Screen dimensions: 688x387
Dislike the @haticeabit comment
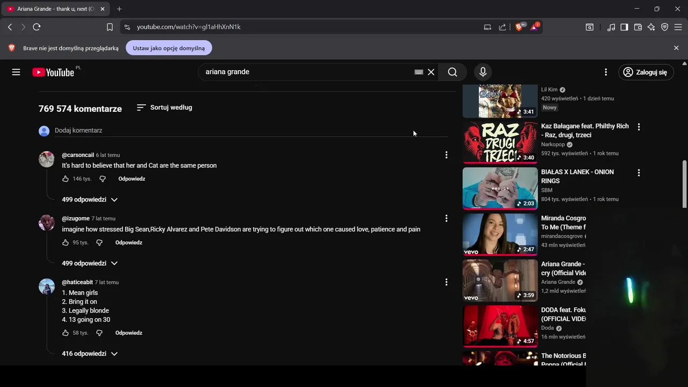[x=99, y=333]
